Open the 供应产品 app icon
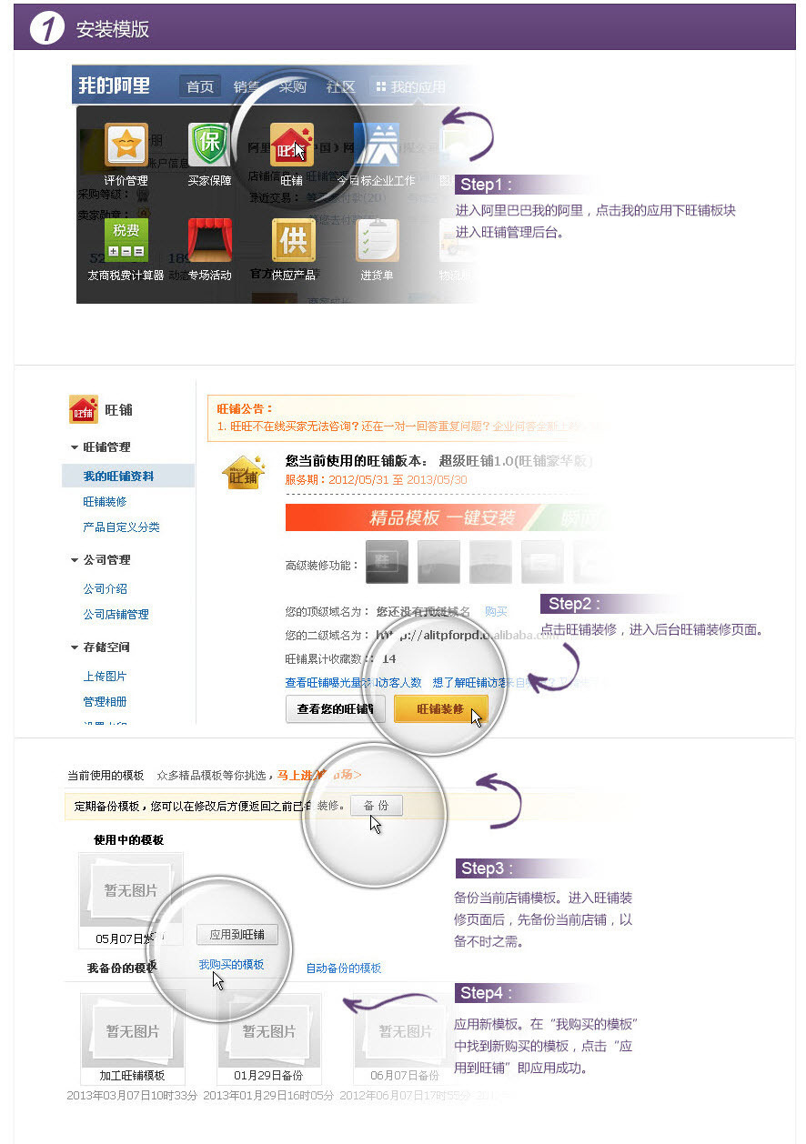The height and width of the screenshot is (1144, 806). 294,240
